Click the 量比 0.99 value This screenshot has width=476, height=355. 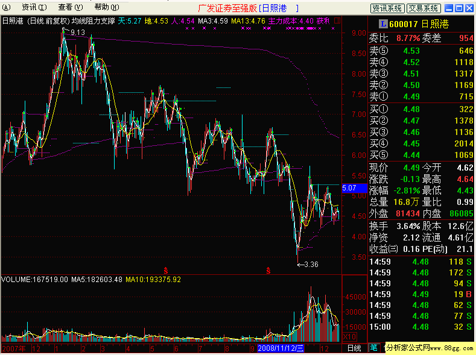465,202
